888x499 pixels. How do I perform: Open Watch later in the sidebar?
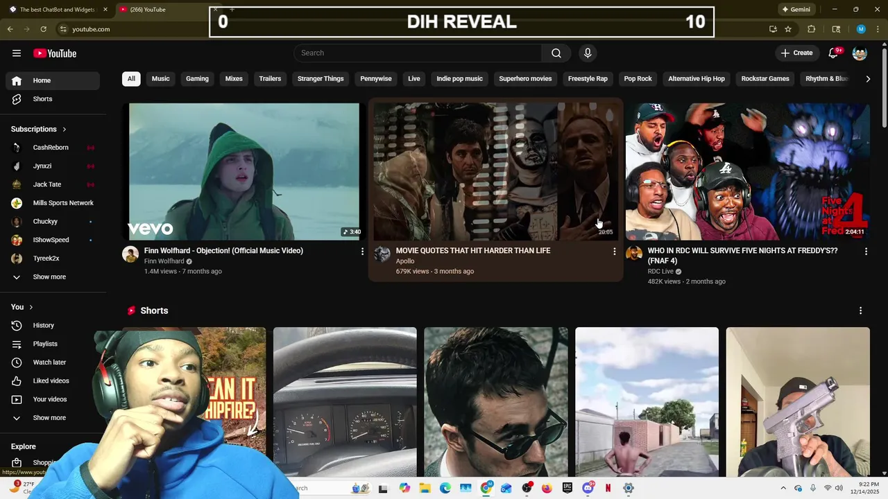click(x=53, y=362)
